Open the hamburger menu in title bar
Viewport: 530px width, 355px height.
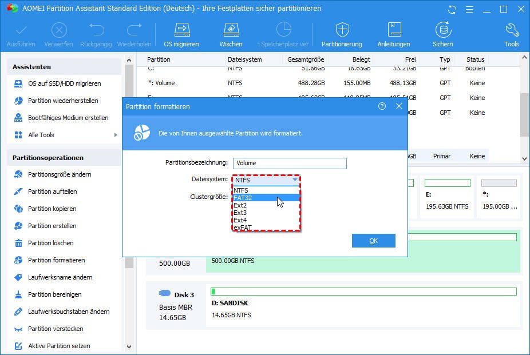click(x=469, y=10)
